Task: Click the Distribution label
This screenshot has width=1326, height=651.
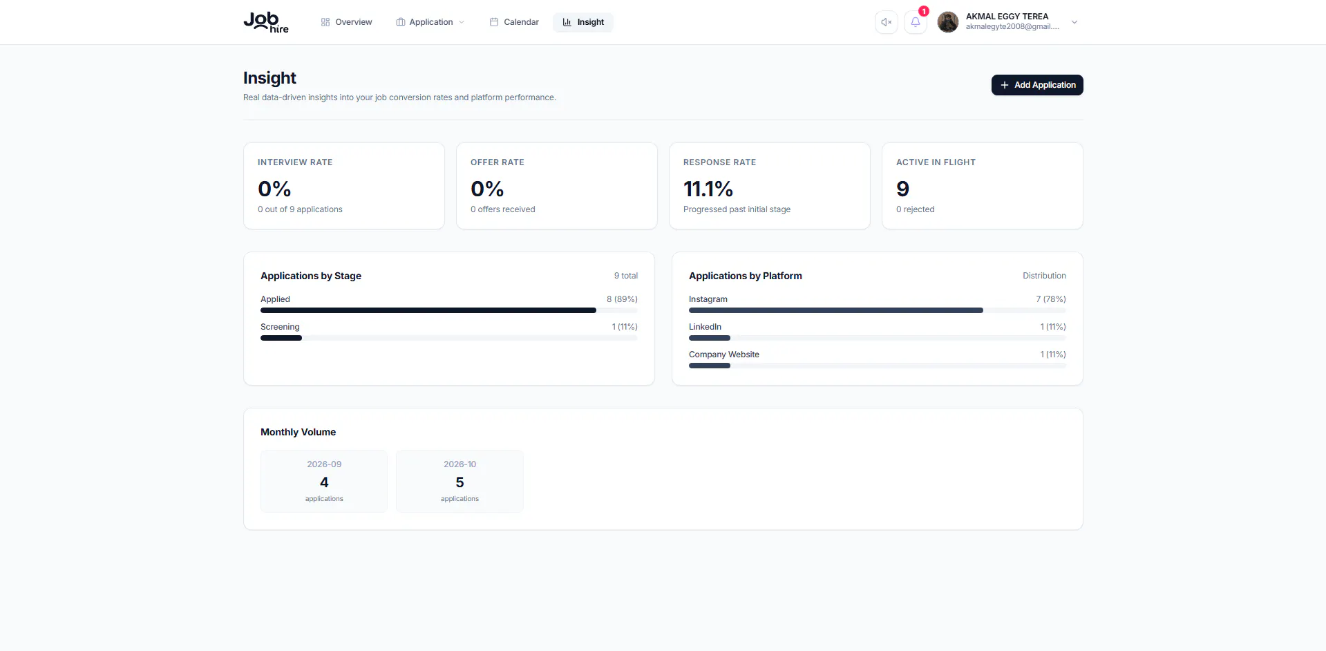Action: click(1044, 276)
